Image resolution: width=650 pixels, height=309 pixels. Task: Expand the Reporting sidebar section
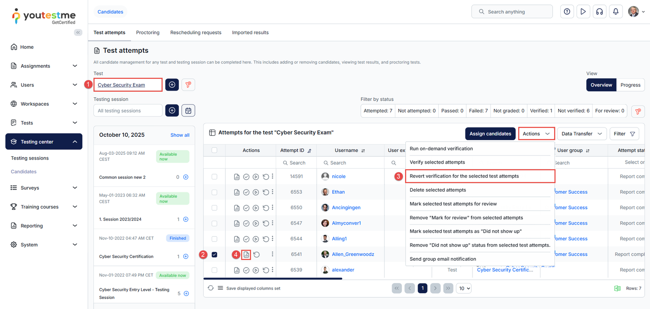[43, 226]
